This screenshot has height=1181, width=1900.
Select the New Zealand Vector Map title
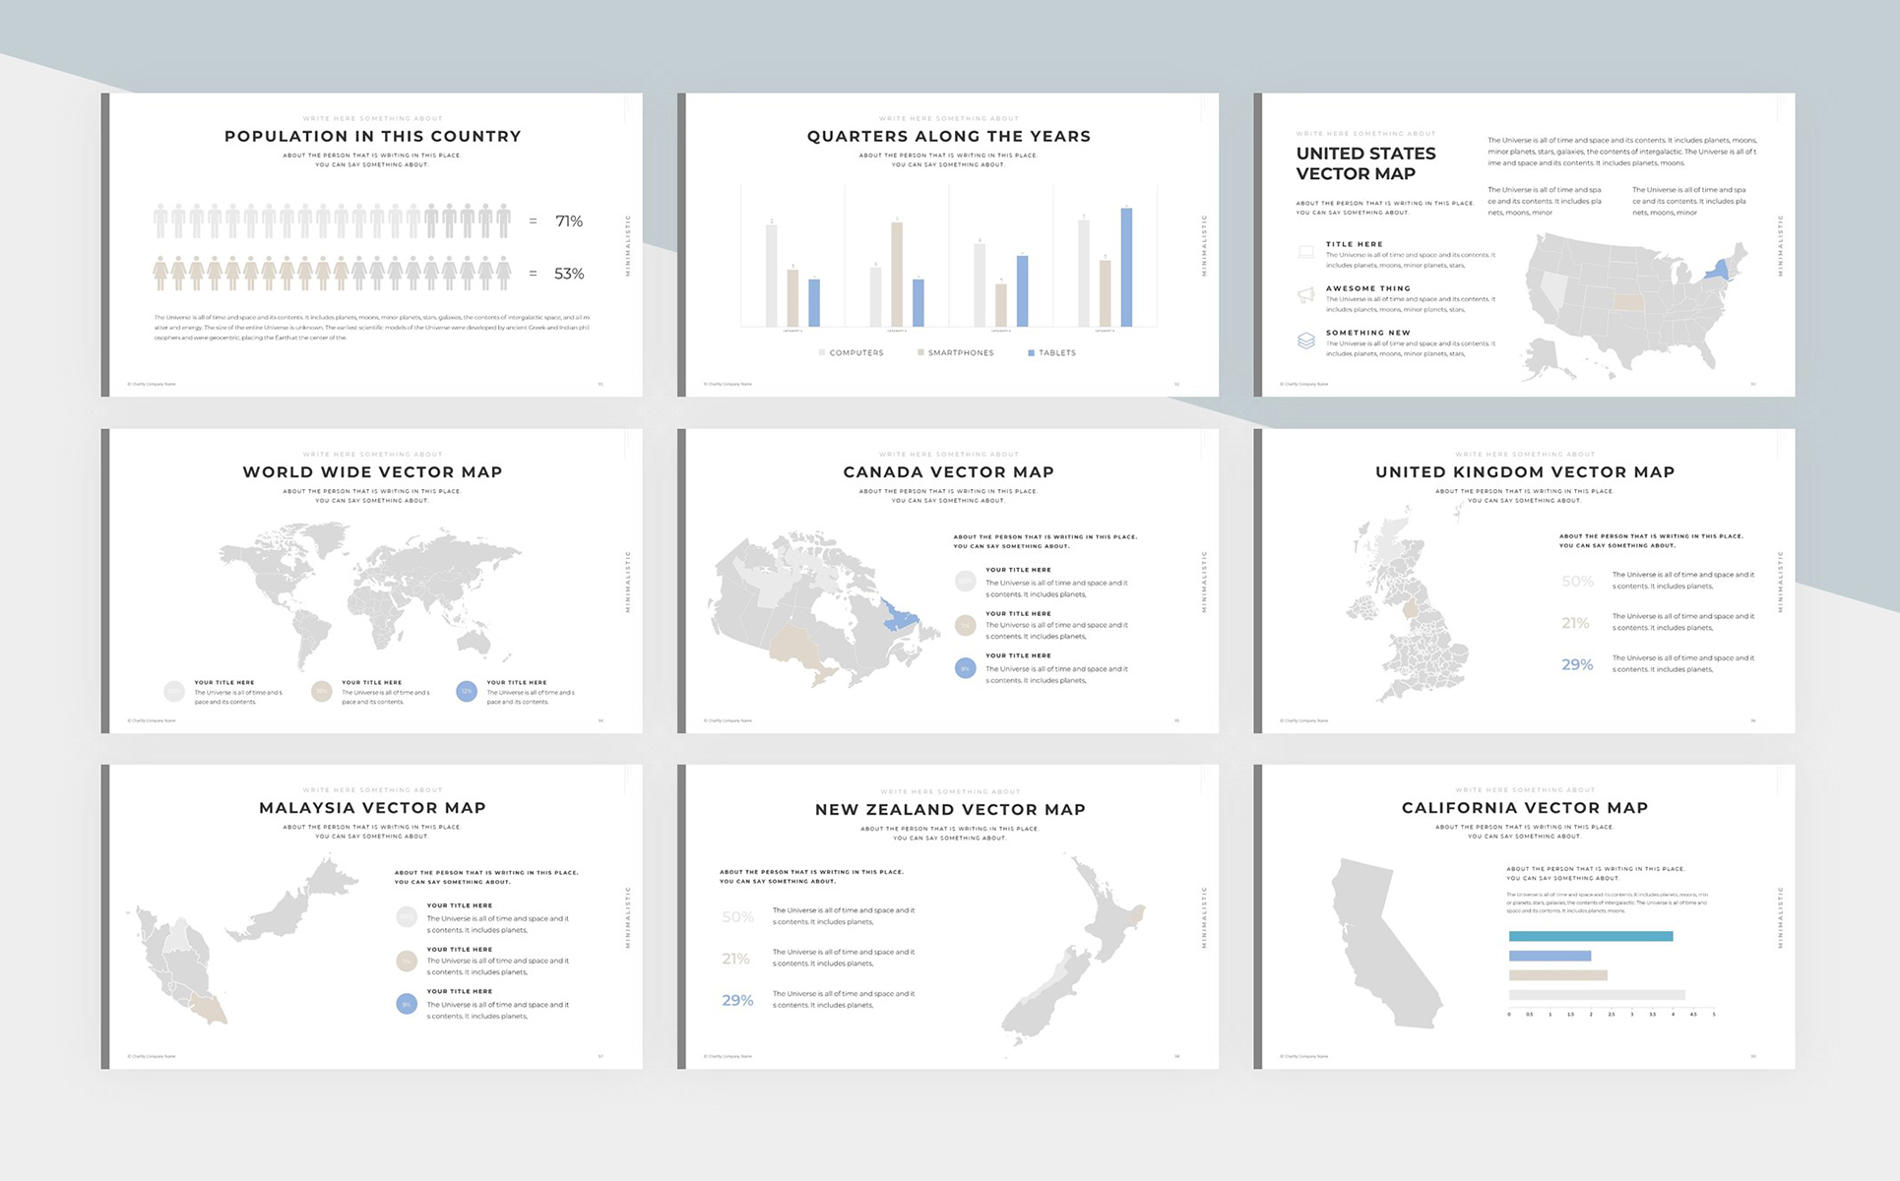949,810
